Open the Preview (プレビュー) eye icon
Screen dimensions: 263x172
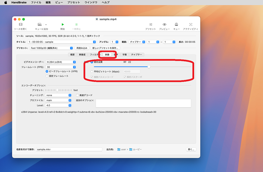click(x=164, y=25)
